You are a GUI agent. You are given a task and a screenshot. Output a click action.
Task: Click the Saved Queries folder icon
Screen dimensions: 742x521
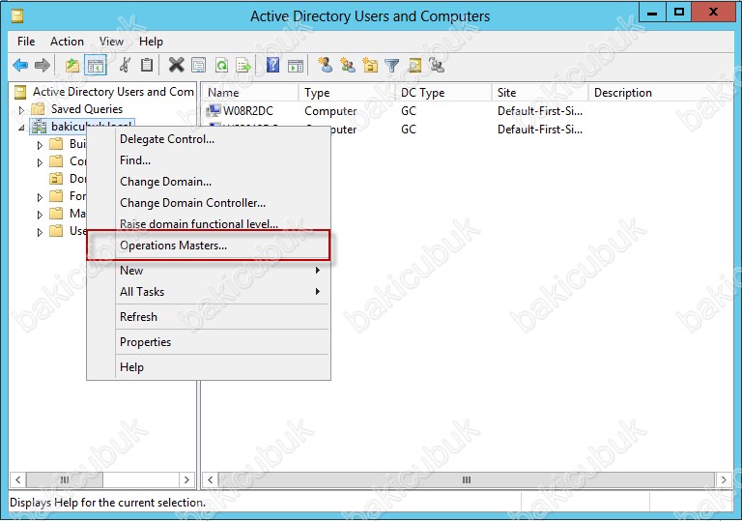(38, 109)
